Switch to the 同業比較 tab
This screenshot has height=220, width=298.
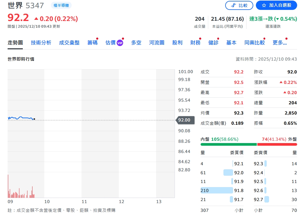pos(254,42)
